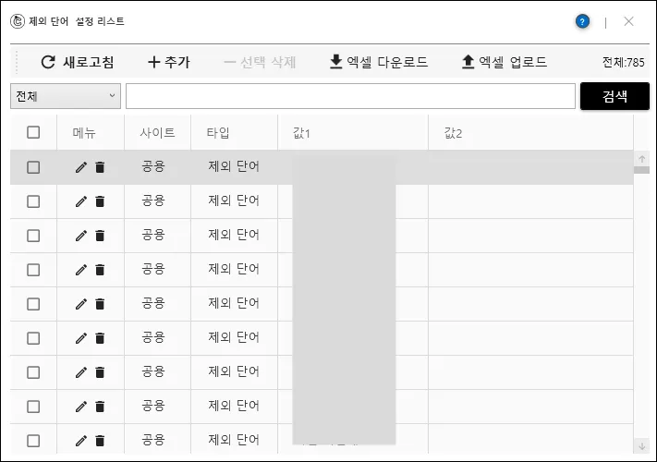Edit the third row with pencil icon

[x=81, y=236]
